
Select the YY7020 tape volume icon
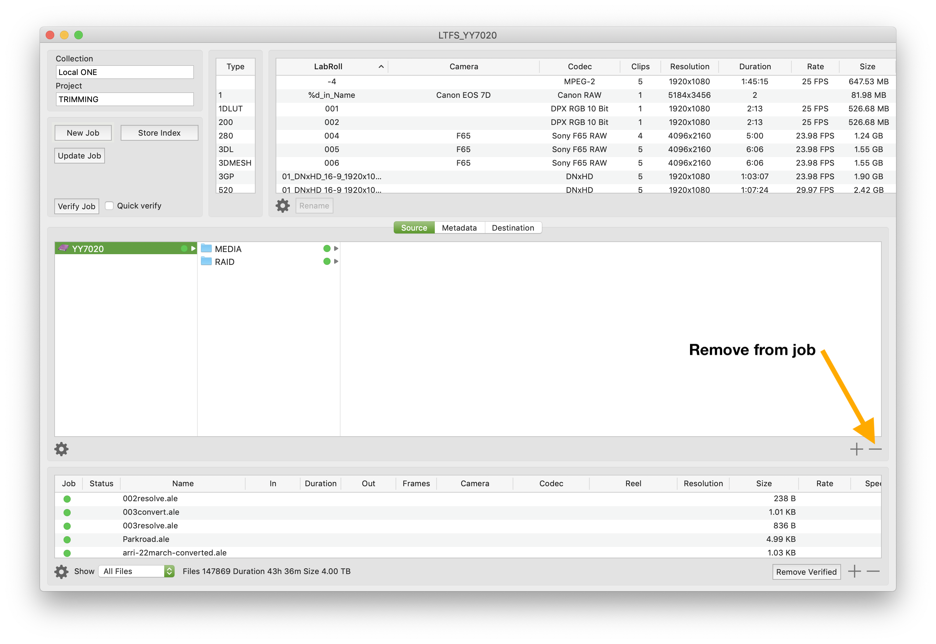pos(63,248)
